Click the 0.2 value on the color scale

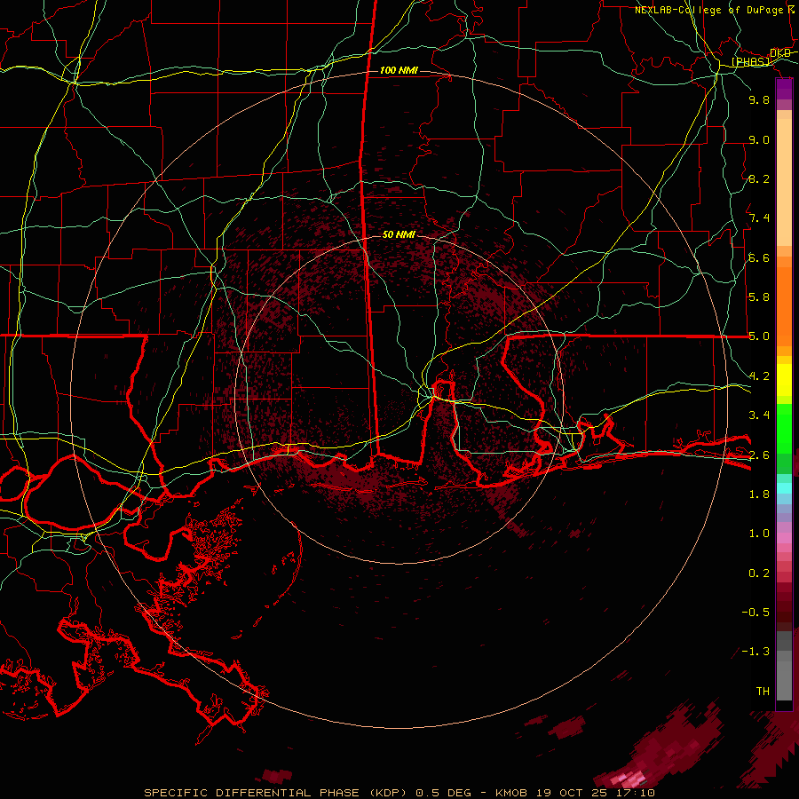tap(759, 574)
